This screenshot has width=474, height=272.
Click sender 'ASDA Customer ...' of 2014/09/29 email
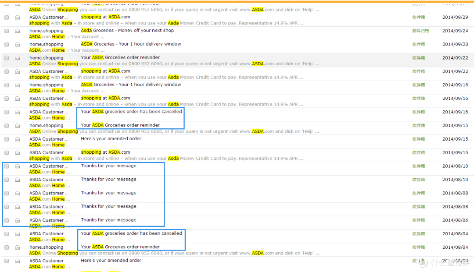[49, 17]
